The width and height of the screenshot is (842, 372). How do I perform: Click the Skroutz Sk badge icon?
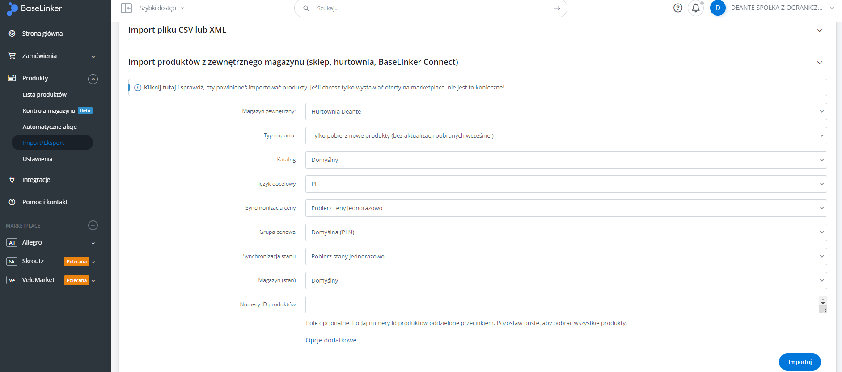tap(12, 262)
